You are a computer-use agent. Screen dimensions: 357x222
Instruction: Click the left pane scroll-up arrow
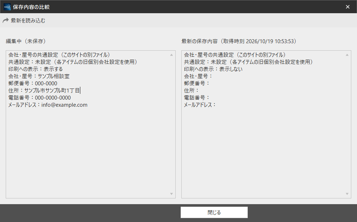[x=171, y=55]
